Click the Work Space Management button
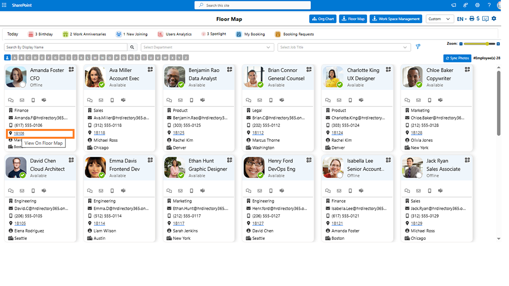 click(395, 19)
